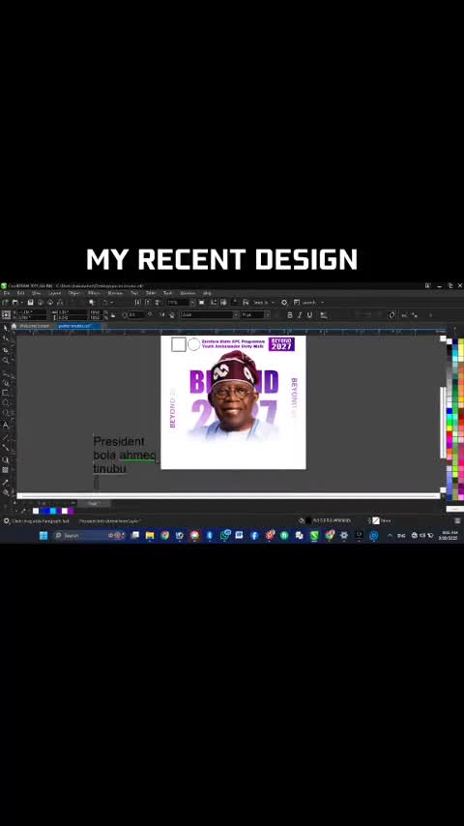
Task: Toggle the Lock ratio button
Action: click(x=113, y=315)
